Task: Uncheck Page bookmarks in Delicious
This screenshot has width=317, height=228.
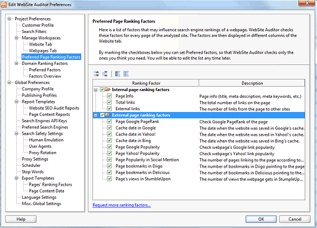Action: click(x=109, y=173)
